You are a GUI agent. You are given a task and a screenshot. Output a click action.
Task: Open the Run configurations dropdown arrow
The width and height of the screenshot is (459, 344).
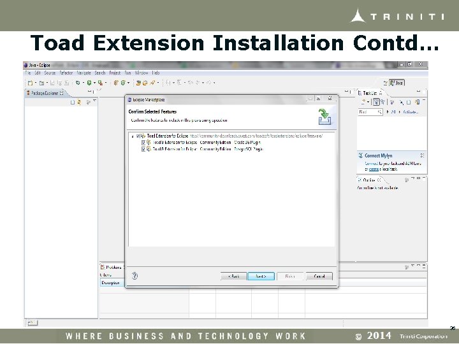(x=94, y=83)
